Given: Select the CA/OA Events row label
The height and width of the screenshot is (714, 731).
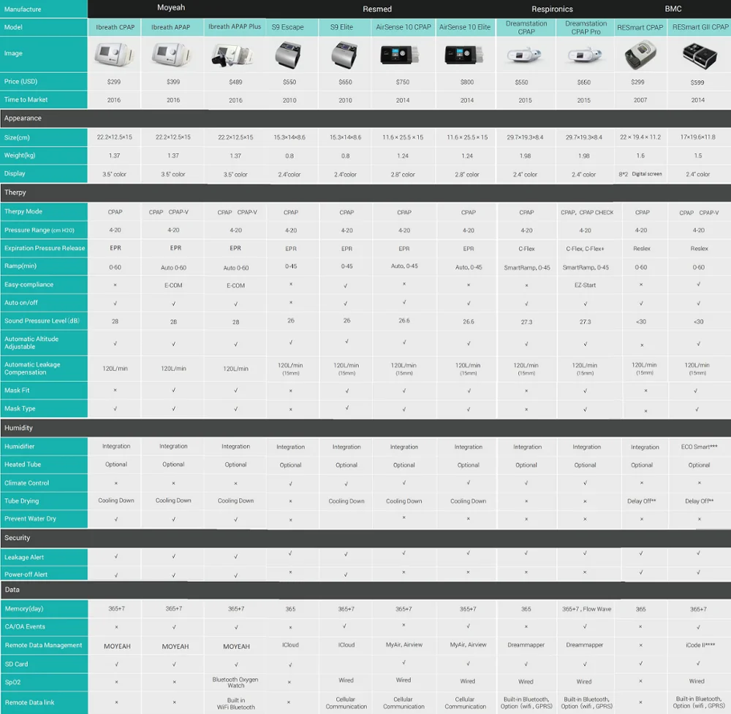Looking at the screenshot, I should tap(25, 626).
